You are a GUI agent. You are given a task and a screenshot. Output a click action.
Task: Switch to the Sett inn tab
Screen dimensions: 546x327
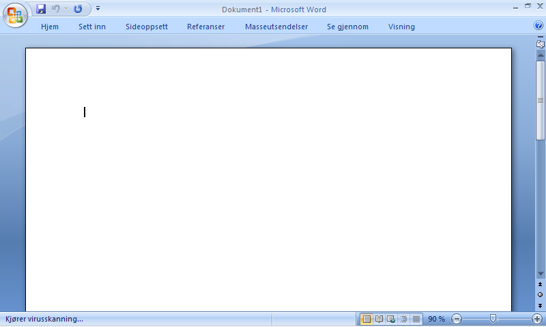pos(92,27)
